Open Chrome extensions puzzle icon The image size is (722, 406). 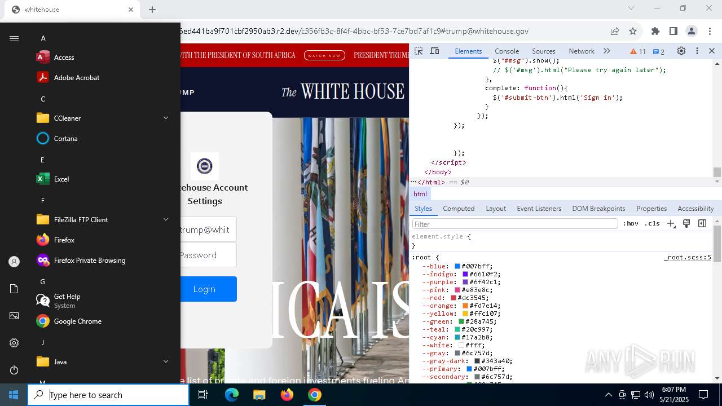pos(655,32)
